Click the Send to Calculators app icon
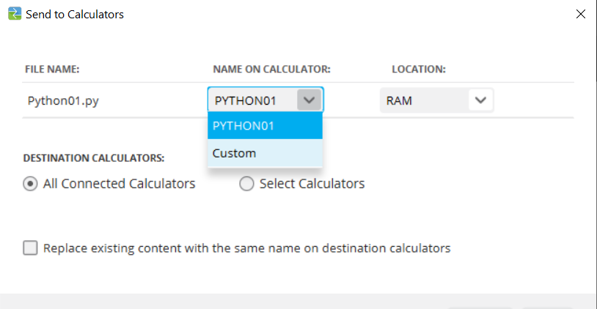 click(x=14, y=14)
